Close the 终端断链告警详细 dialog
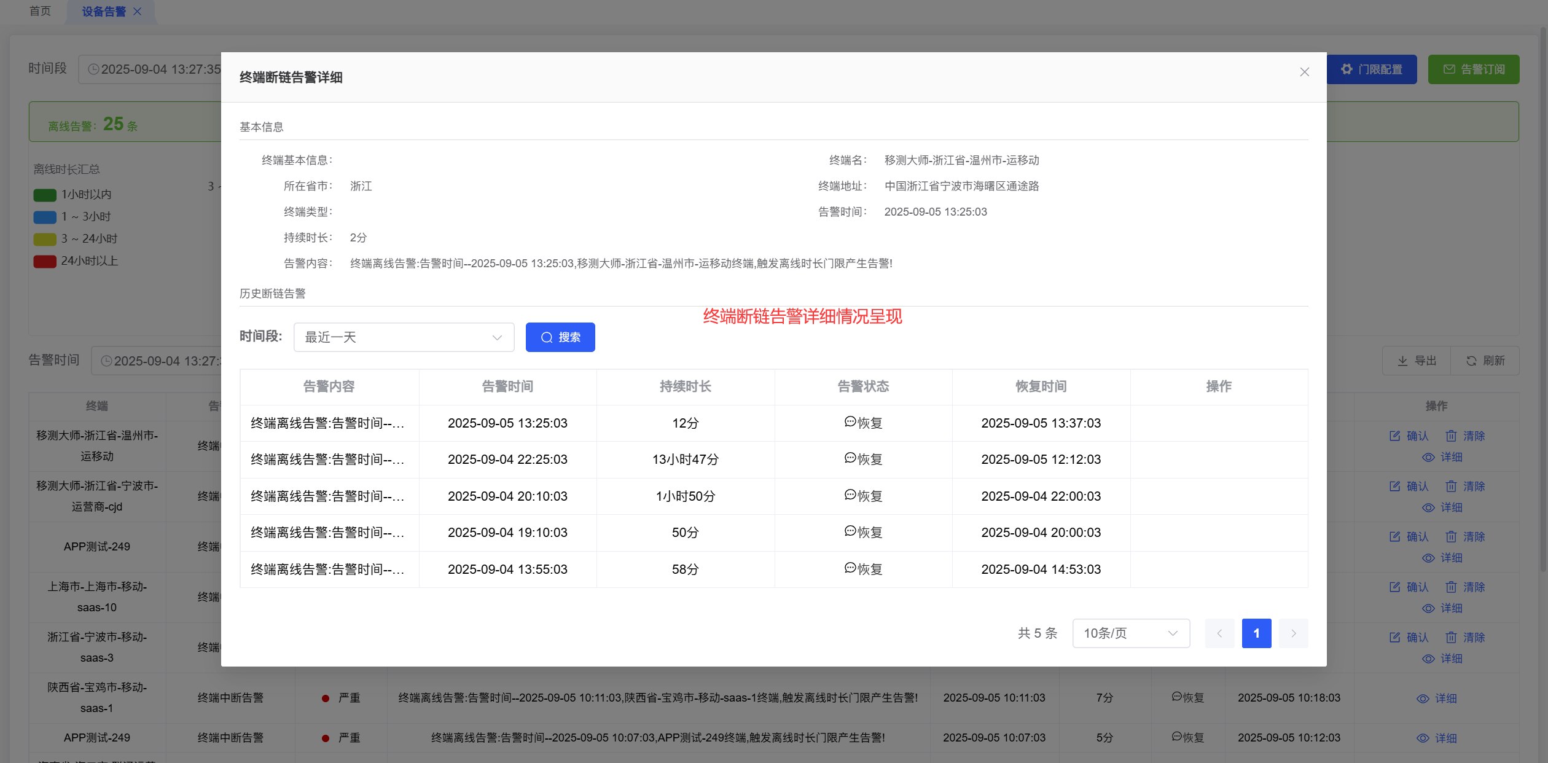 pyautogui.click(x=1304, y=72)
